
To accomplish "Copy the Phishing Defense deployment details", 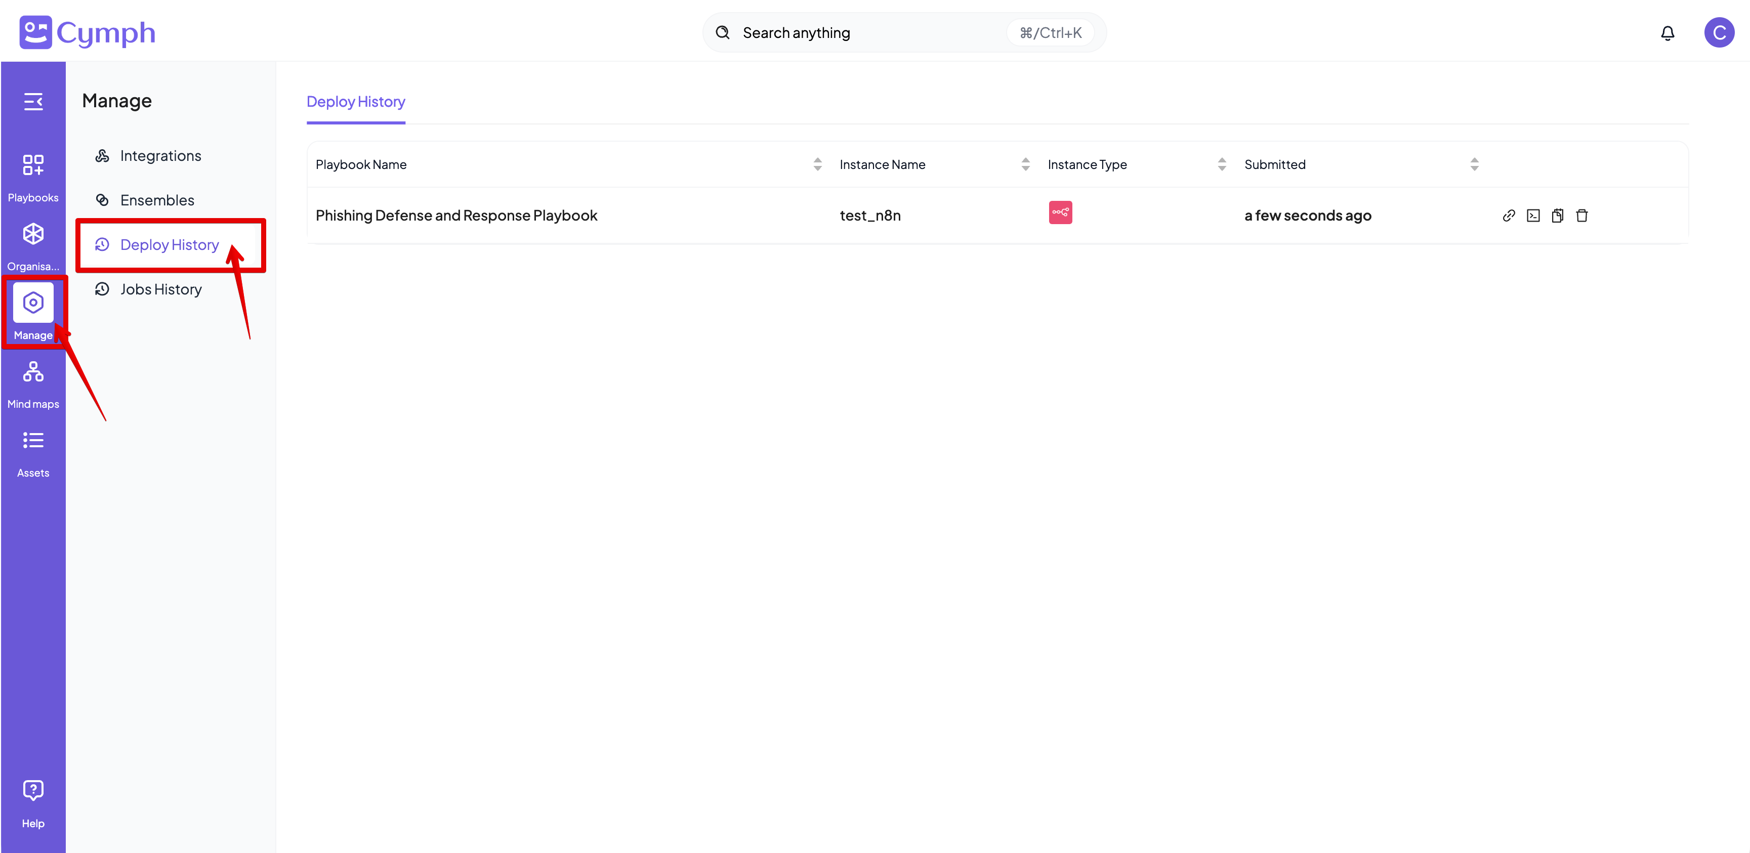I will coord(1558,215).
